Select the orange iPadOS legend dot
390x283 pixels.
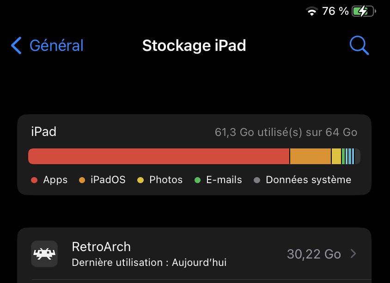tap(83, 180)
